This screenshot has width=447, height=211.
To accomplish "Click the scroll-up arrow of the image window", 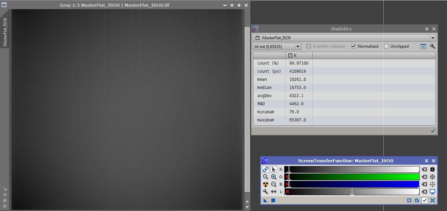I will pyautogui.click(x=247, y=202).
